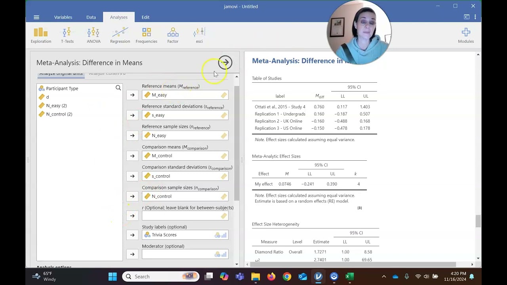The width and height of the screenshot is (507, 285).
Task: Switch to the Analyses tab
Action: tap(119, 17)
